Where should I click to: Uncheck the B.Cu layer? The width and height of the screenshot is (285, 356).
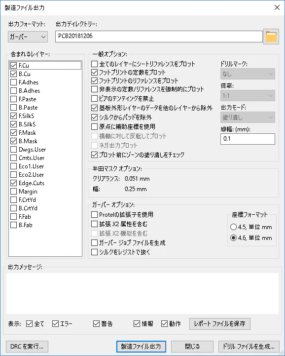tap(14, 74)
